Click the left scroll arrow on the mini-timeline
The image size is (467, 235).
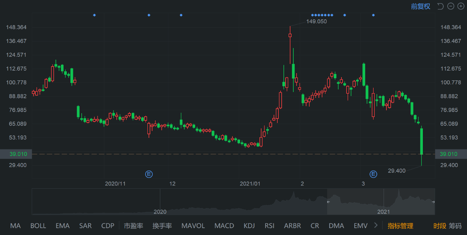[x=328, y=201]
